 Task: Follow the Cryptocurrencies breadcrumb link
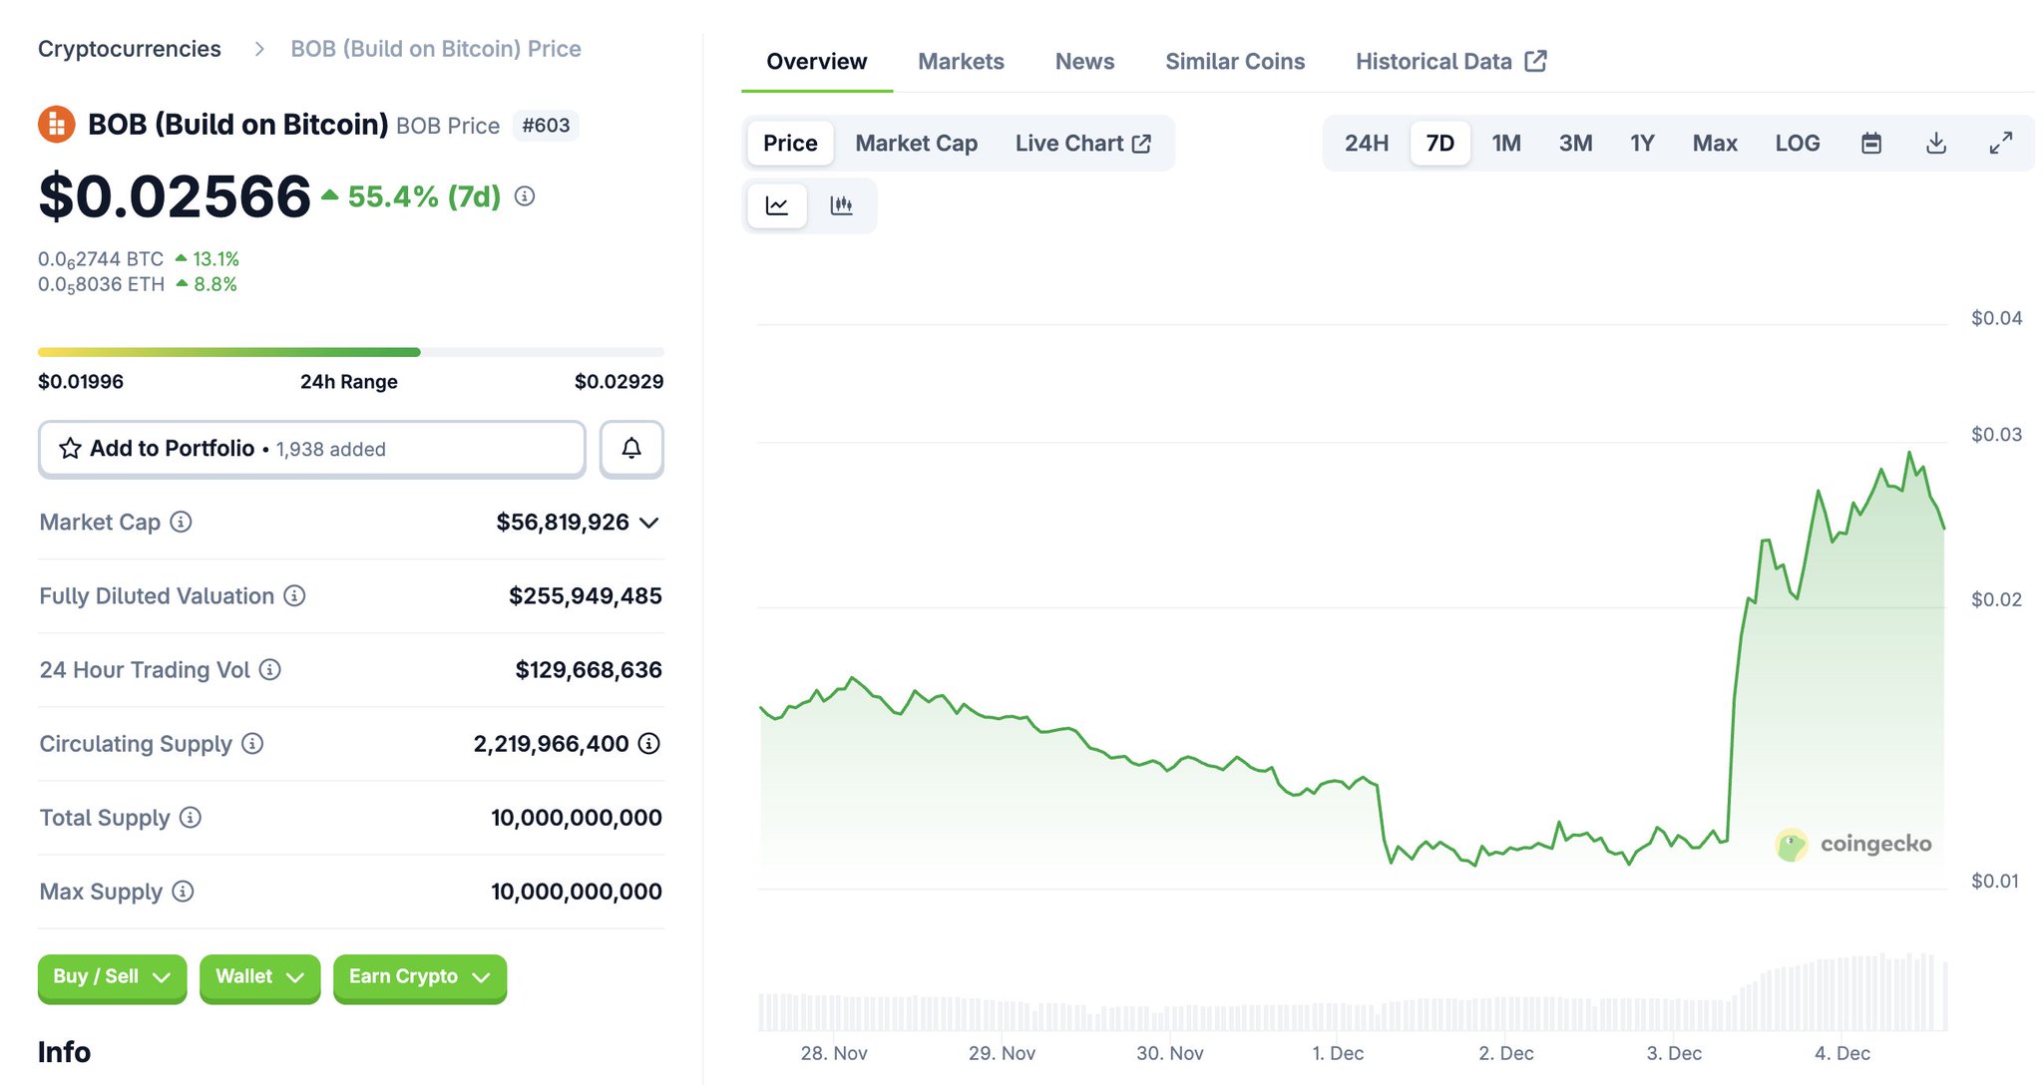tap(130, 49)
